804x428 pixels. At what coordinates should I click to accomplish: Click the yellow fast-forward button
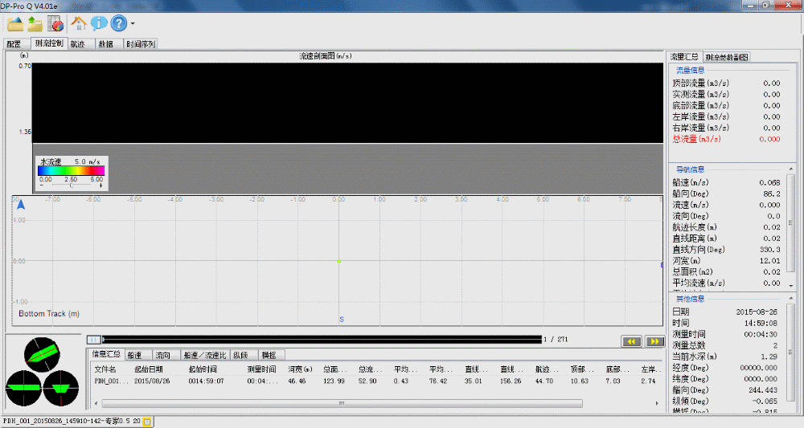tap(654, 341)
